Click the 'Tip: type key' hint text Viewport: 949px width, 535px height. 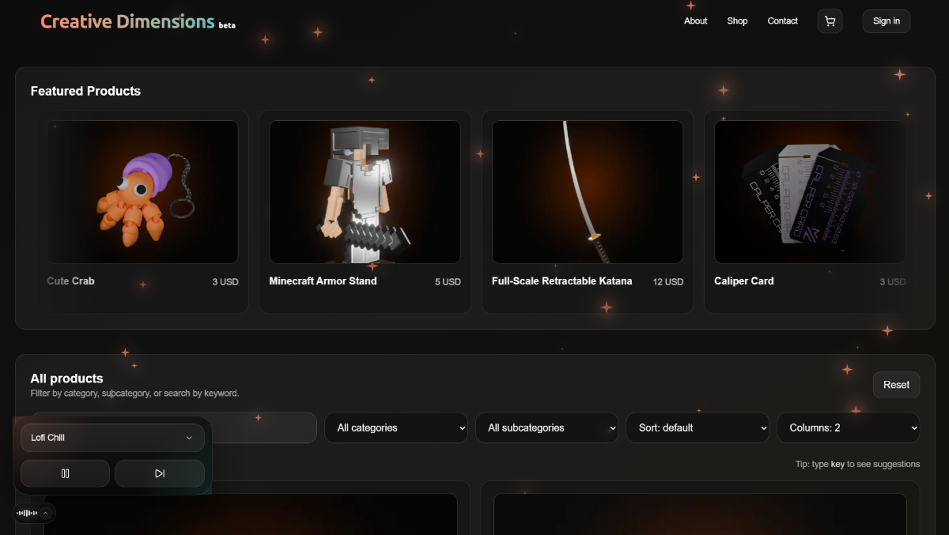pyautogui.click(x=858, y=464)
